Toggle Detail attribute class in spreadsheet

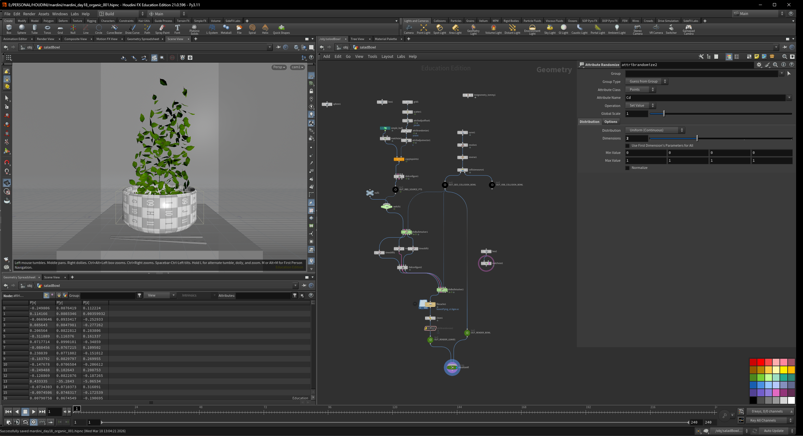coord(65,295)
